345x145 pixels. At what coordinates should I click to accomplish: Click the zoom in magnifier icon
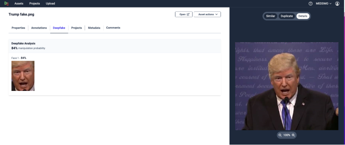click(x=293, y=135)
